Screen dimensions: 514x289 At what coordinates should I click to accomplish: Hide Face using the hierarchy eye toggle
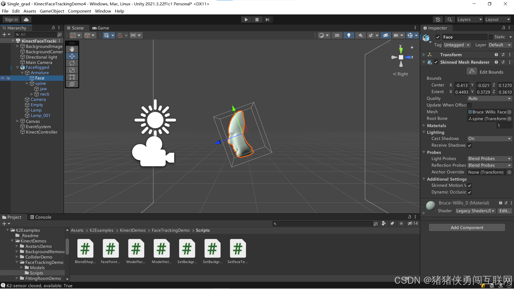[x=2, y=78]
